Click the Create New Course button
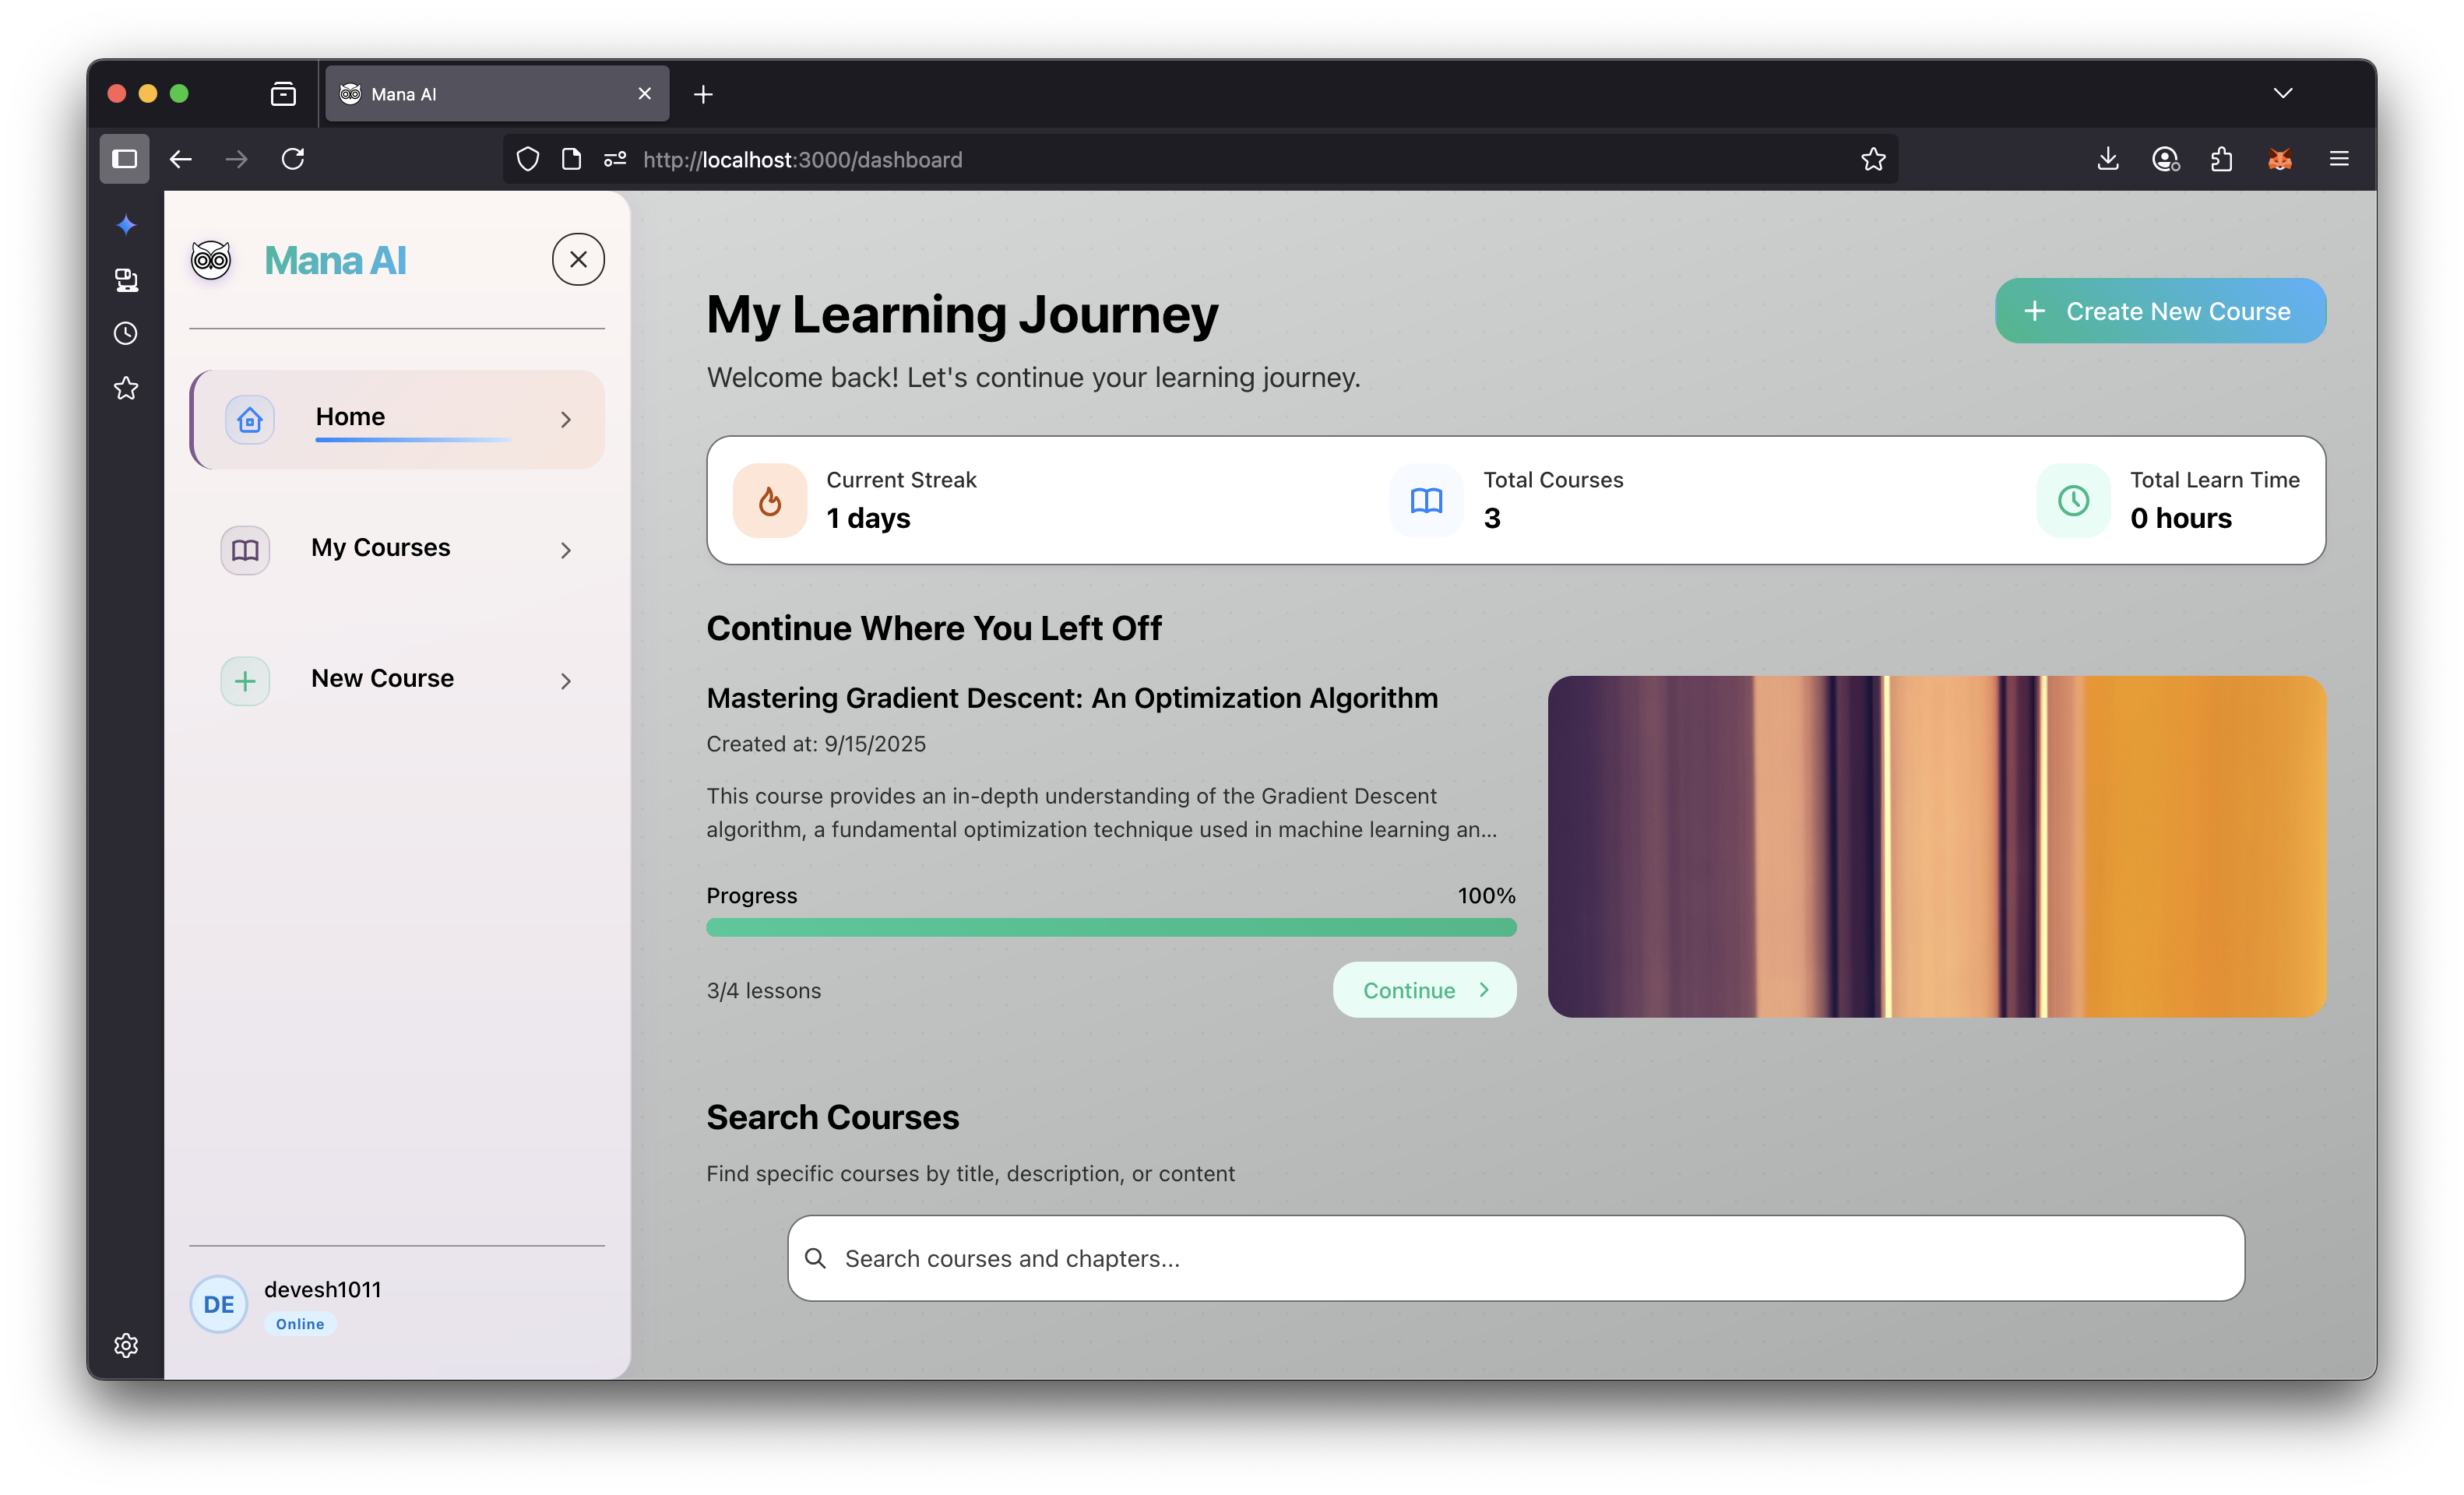This screenshot has width=2464, height=1495. click(x=2160, y=311)
